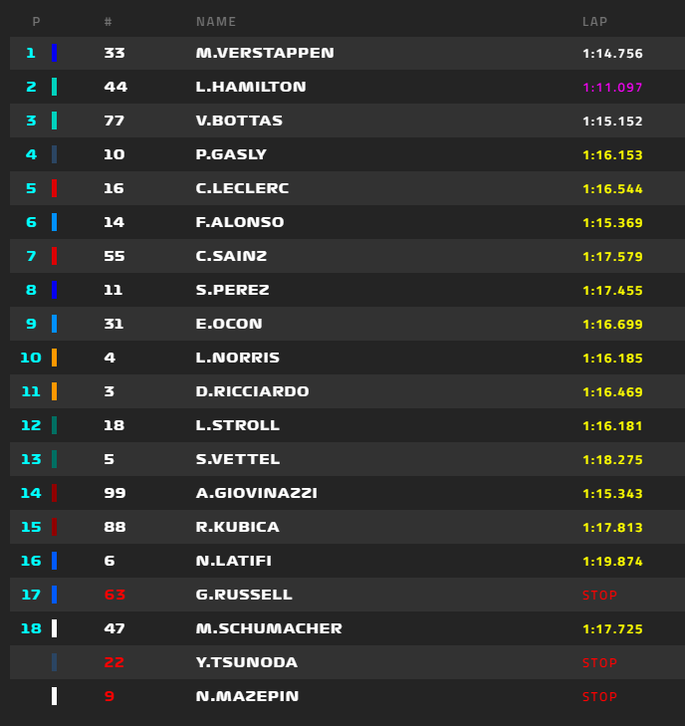Screen dimensions: 685x726
Task: Select the M.VERSTAPPEN driver name
Action: click(x=265, y=53)
